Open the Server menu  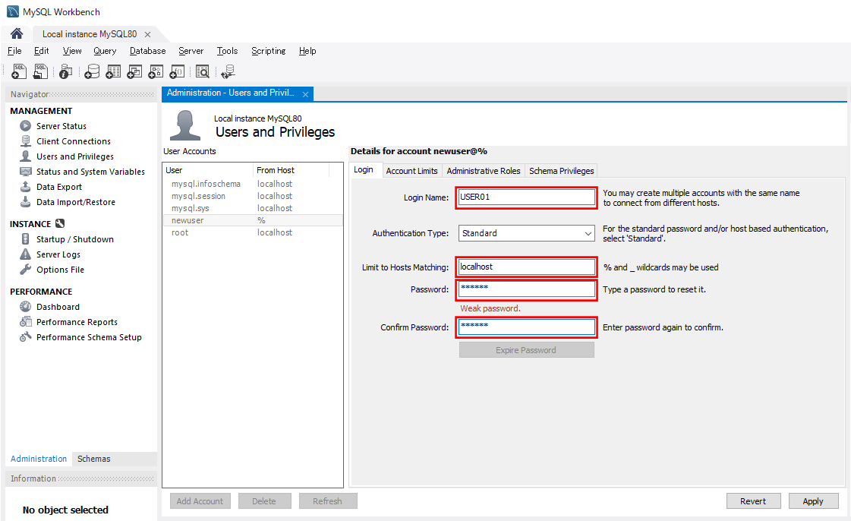(191, 51)
